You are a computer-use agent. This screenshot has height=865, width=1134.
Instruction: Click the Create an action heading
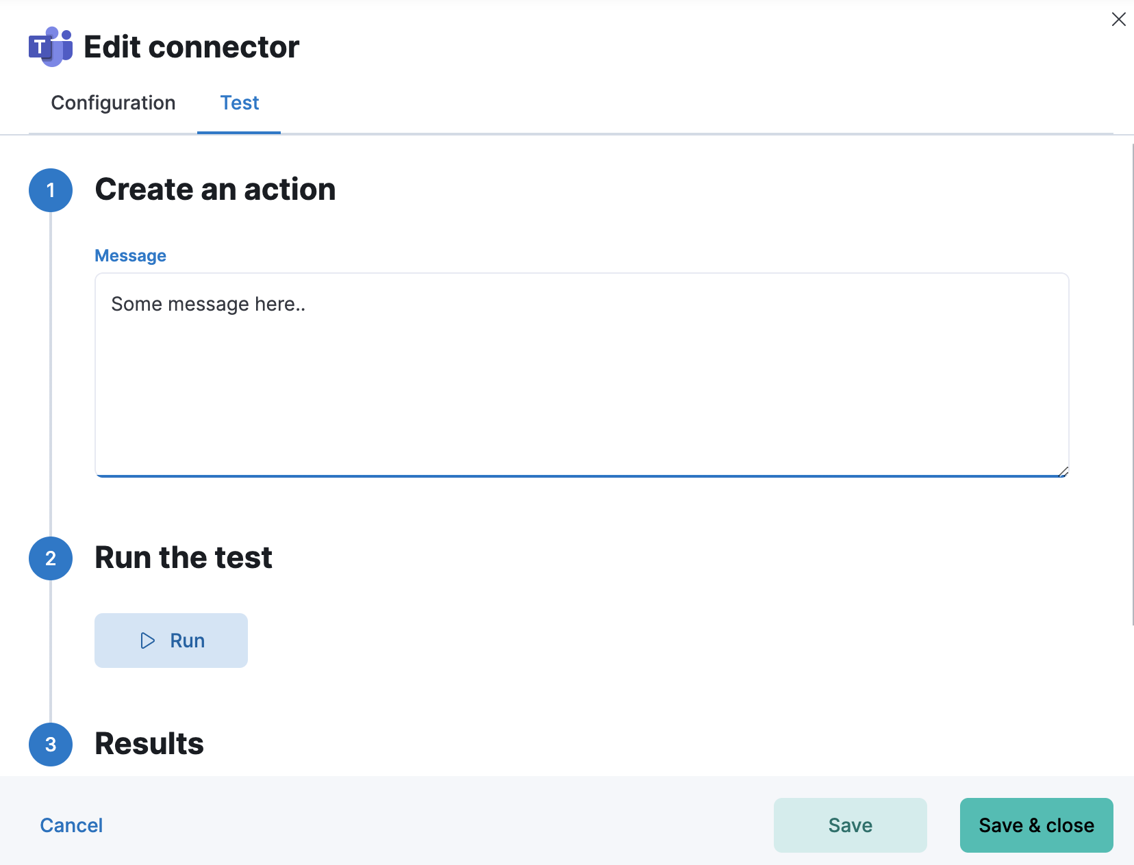pyautogui.click(x=215, y=190)
